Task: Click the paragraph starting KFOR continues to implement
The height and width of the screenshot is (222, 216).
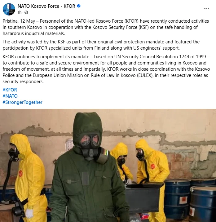Action: [x=106, y=69]
